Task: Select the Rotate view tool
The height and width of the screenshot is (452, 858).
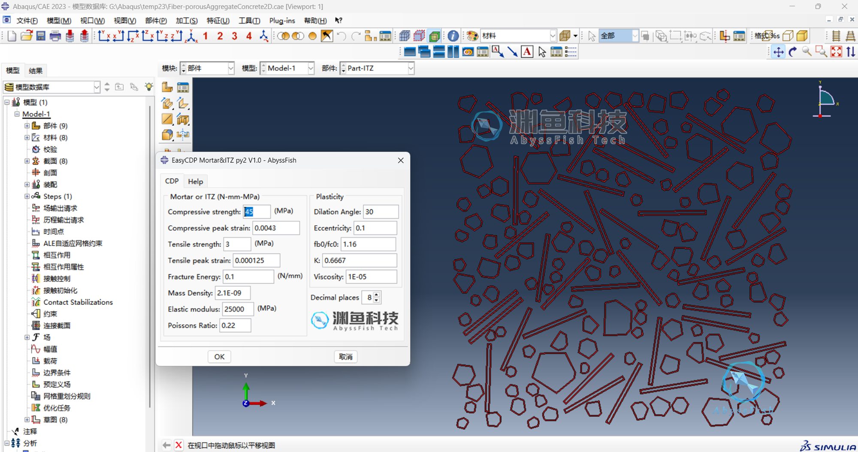Action: [793, 52]
